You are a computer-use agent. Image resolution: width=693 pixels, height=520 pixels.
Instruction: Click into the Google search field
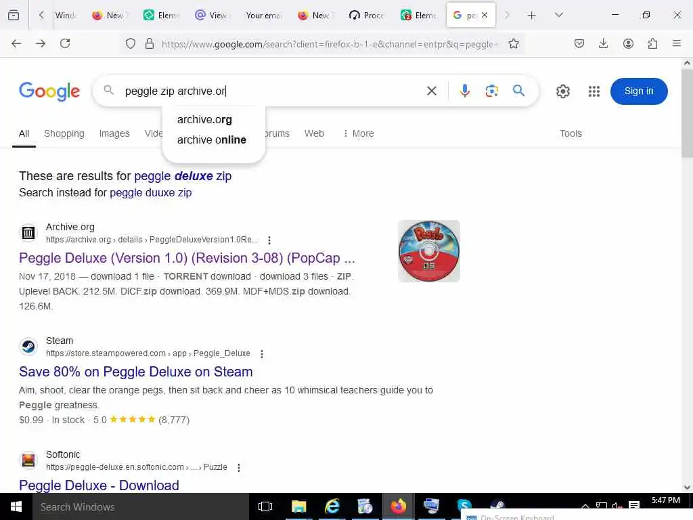pos(269,91)
